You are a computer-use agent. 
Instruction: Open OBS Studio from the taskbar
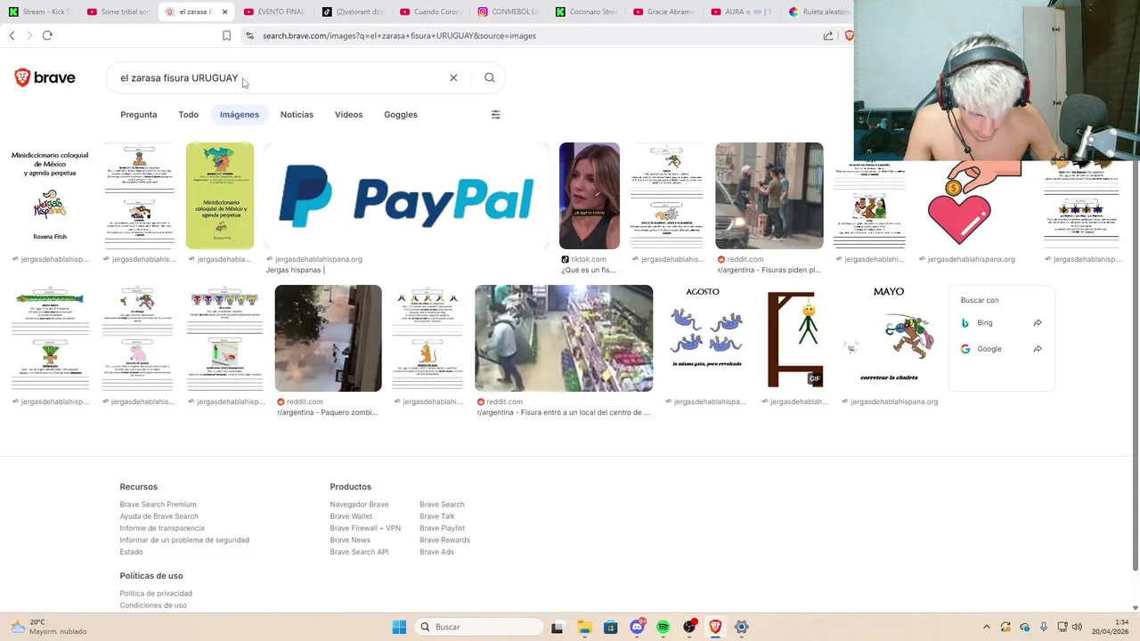(x=689, y=627)
